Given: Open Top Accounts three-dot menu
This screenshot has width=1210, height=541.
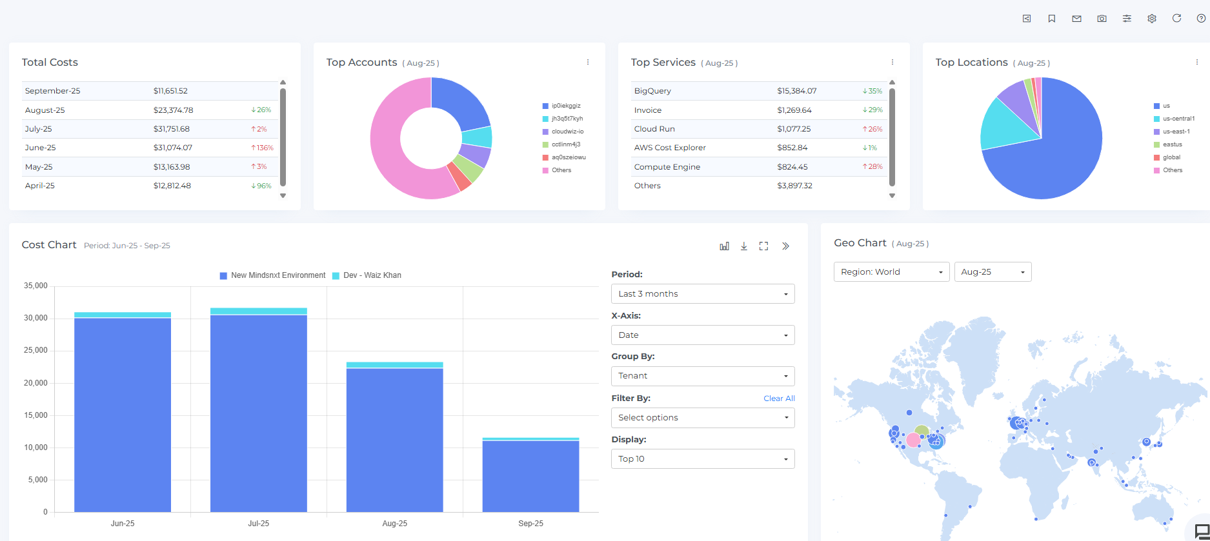Looking at the screenshot, I should [588, 63].
